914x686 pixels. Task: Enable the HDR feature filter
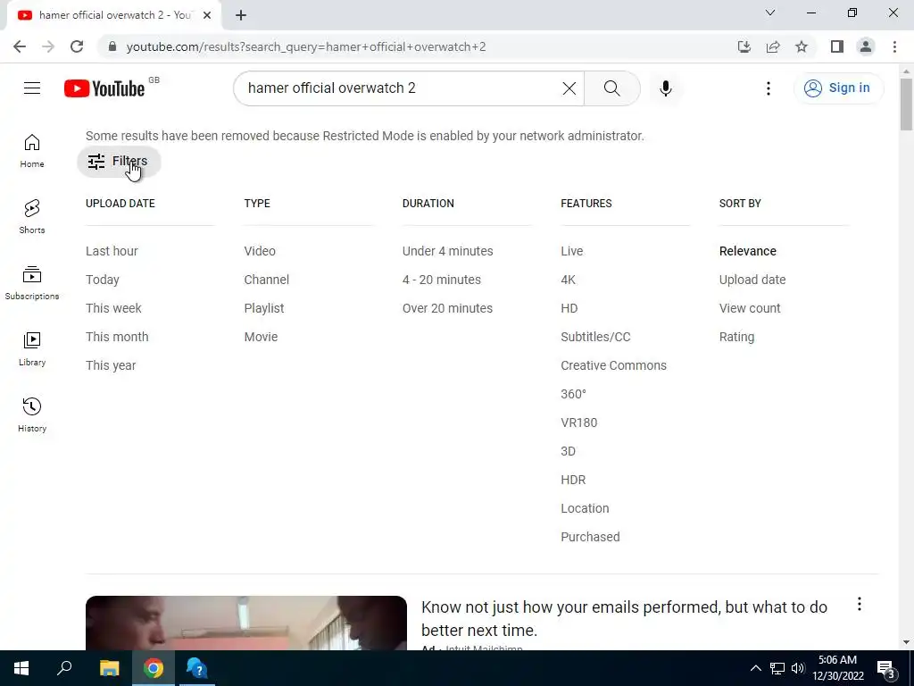(573, 480)
